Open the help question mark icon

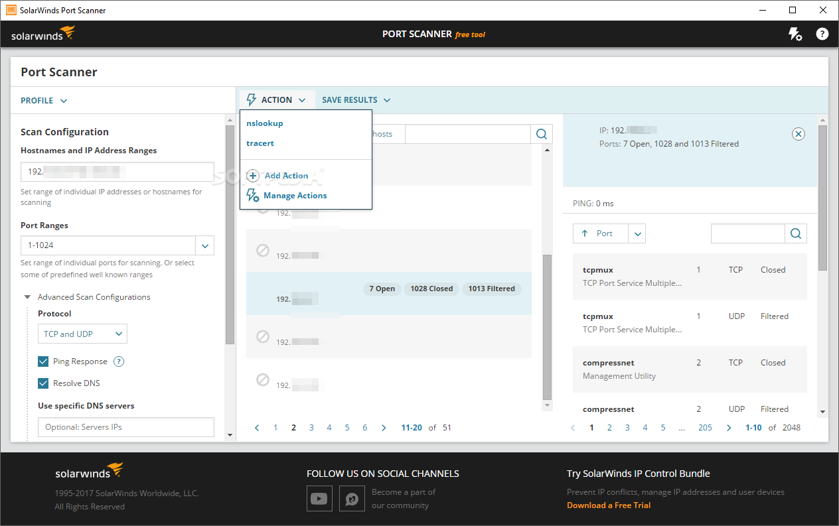[822, 34]
